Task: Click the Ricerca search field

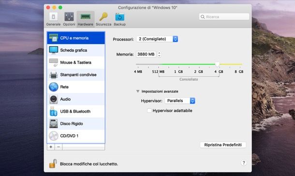Action: point(224,17)
